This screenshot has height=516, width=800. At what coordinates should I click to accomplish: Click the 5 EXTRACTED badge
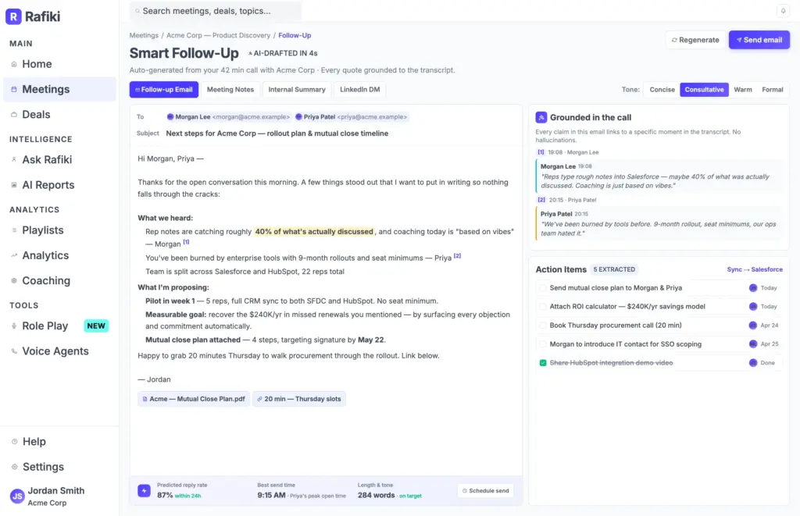(614, 270)
